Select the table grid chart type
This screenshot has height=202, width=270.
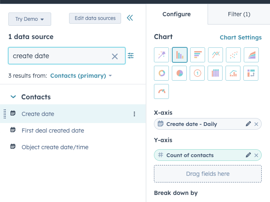[215, 73]
